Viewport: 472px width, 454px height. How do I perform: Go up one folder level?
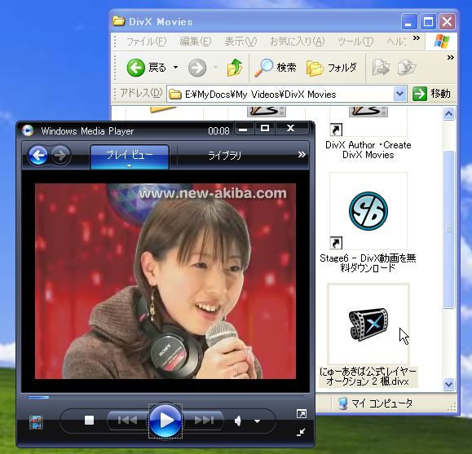(x=235, y=68)
